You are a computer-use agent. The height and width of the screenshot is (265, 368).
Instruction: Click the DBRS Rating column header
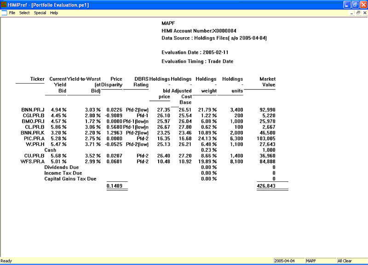click(x=141, y=82)
